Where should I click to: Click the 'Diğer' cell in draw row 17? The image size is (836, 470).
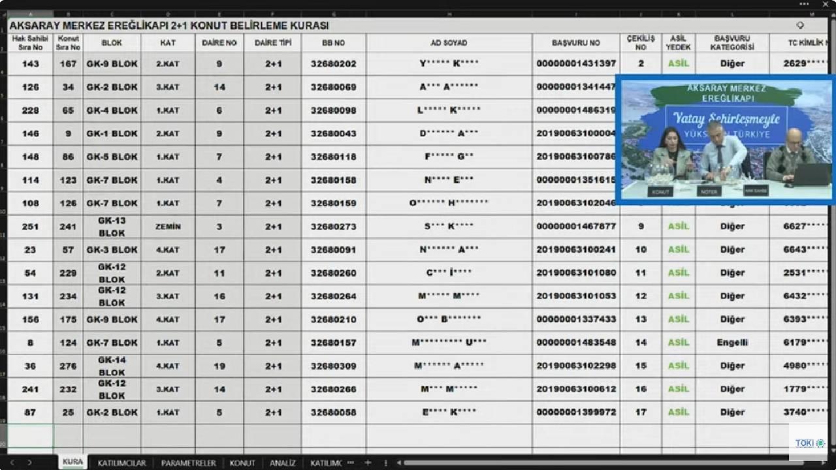click(x=732, y=413)
